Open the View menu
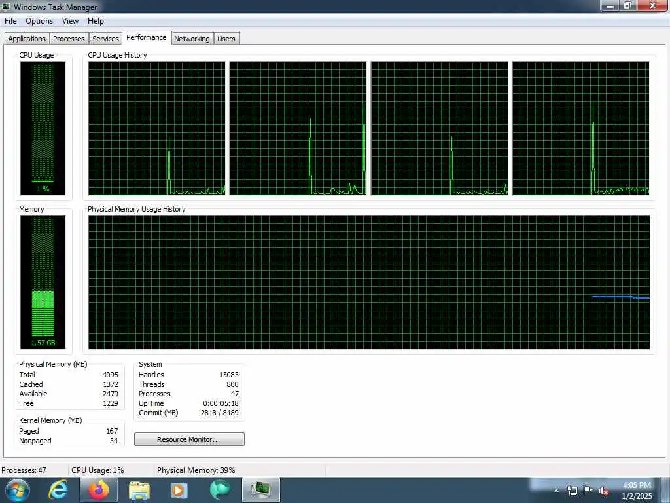 70,21
